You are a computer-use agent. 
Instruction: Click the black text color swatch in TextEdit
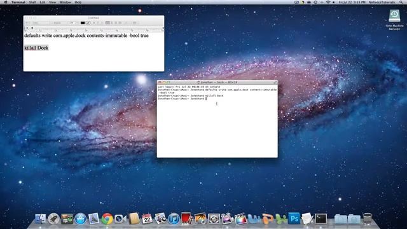pos(83,23)
